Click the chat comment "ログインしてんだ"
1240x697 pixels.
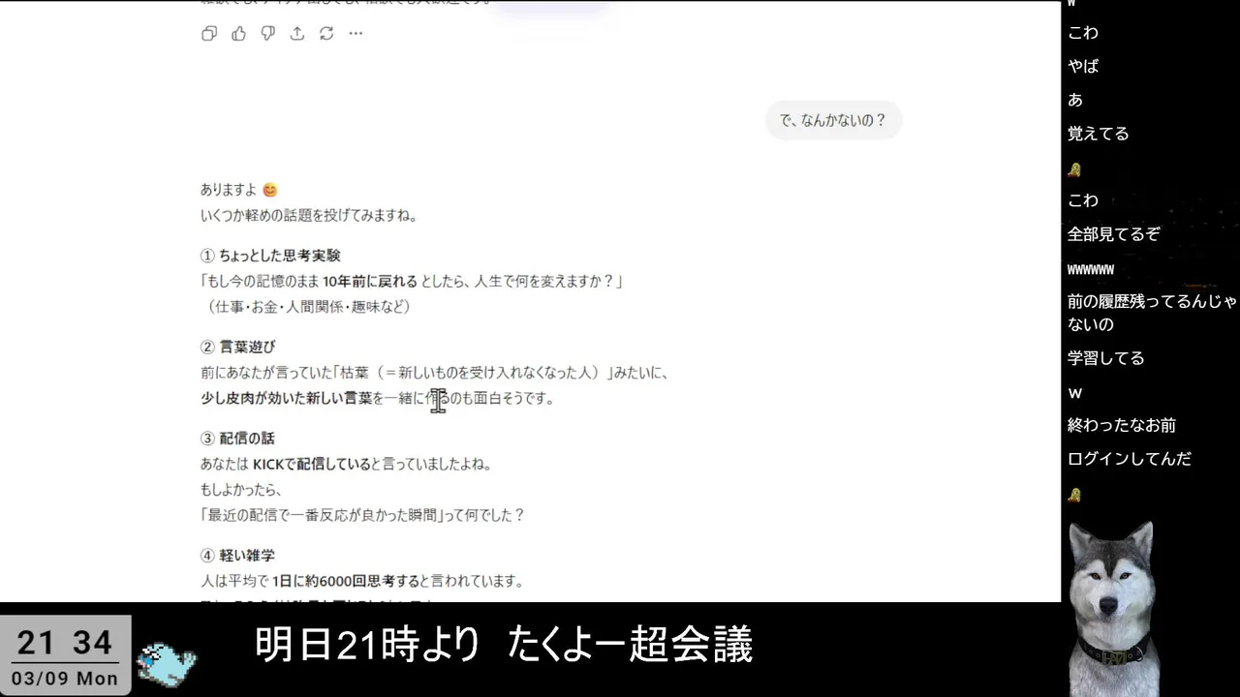1130,459
